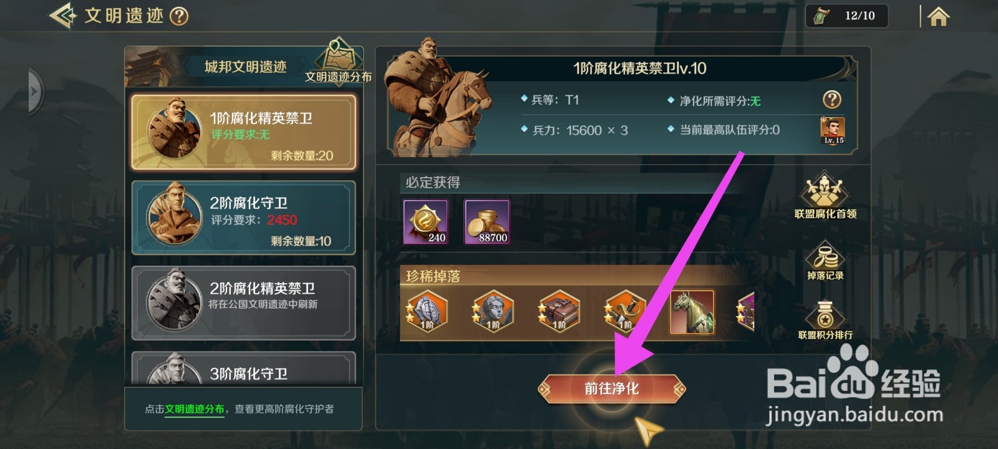998x449 pixels.
Task: Expand the left side panel arrow
Action: [x=35, y=92]
